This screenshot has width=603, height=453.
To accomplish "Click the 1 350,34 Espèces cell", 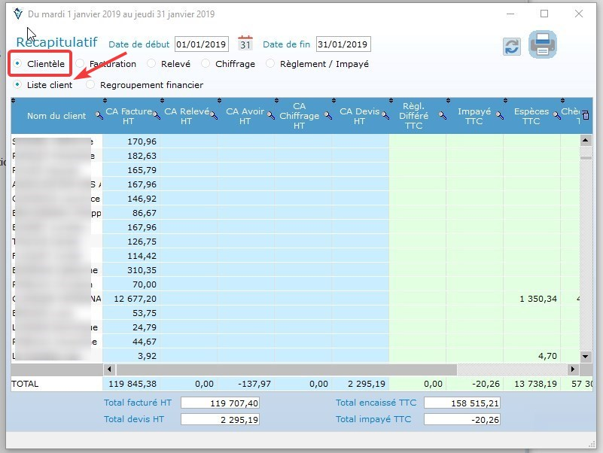I will pos(531,299).
